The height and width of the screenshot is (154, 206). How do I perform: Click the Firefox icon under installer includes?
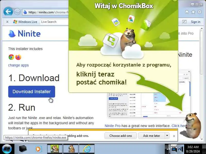tap(18, 57)
